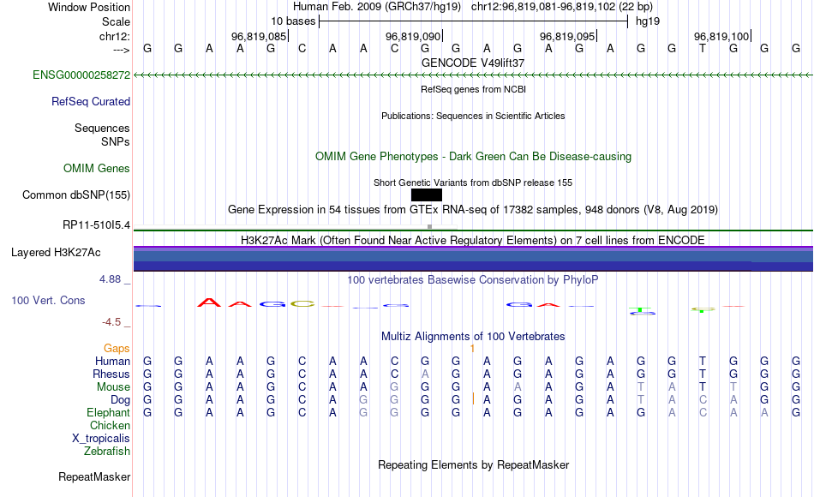Click the Mouse species row label
This screenshot has height=497, width=814.
[113, 387]
